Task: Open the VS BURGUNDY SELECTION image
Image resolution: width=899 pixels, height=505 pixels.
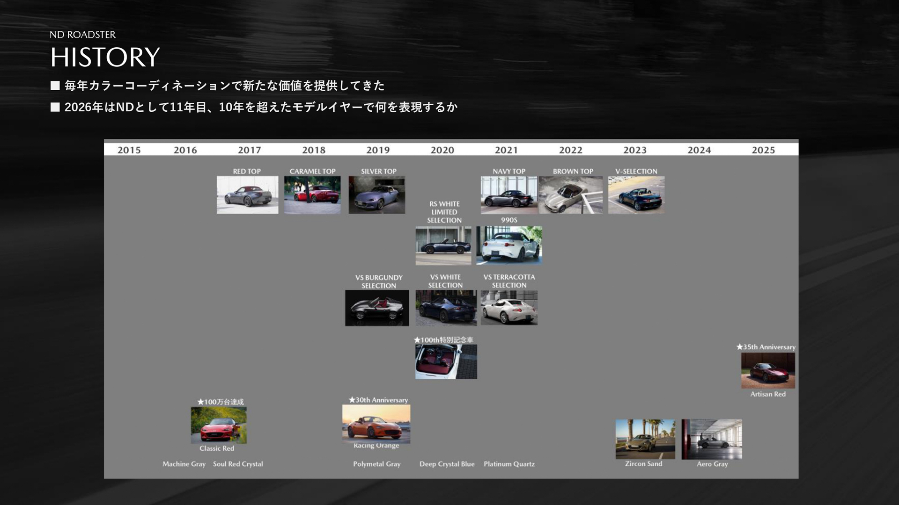Action: (377, 308)
